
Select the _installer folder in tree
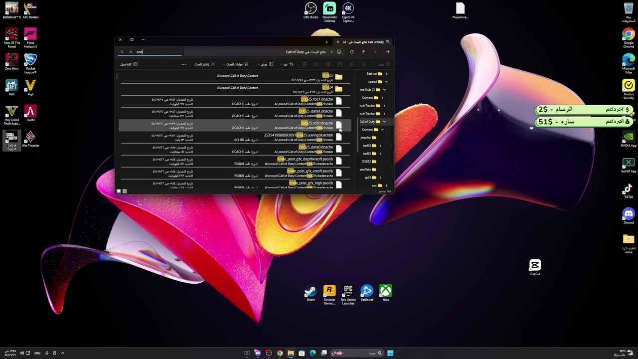[x=368, y=138]
